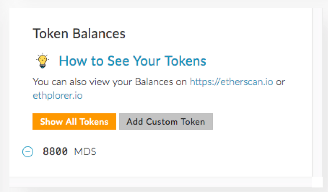
Task: Click the 8800 balance amount
Action: tap(55, 152)
